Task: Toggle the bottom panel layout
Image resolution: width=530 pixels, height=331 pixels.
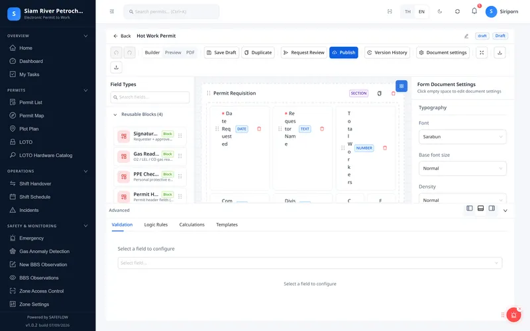Action: (x=481, y=209)
